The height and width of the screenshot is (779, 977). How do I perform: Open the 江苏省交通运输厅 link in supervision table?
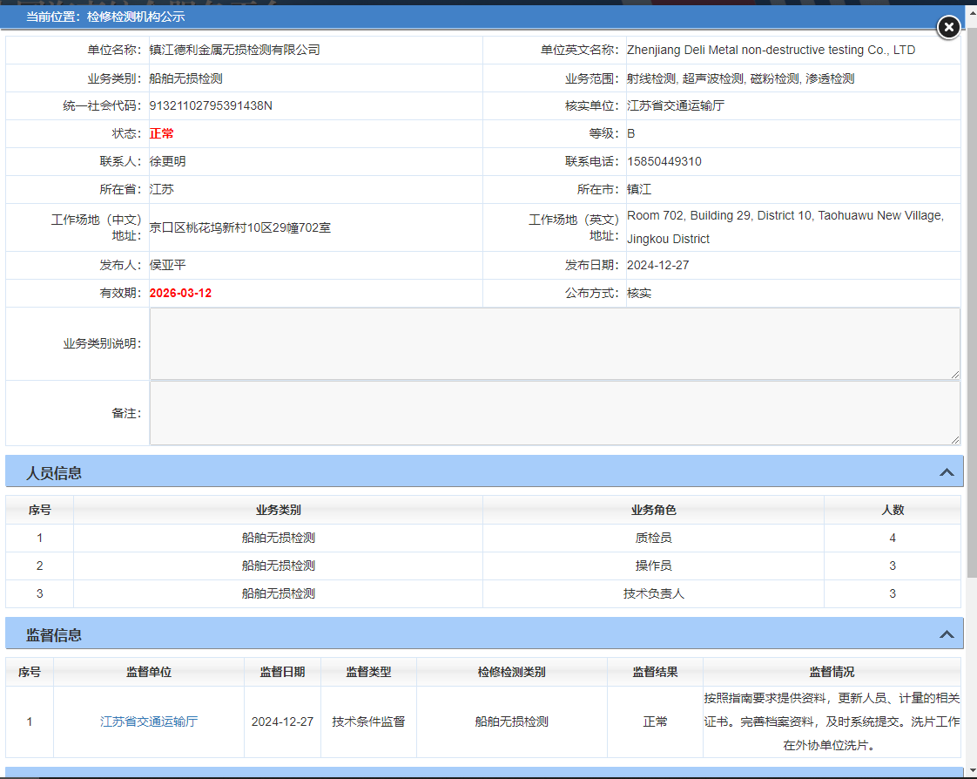click(x=149, y=721)
